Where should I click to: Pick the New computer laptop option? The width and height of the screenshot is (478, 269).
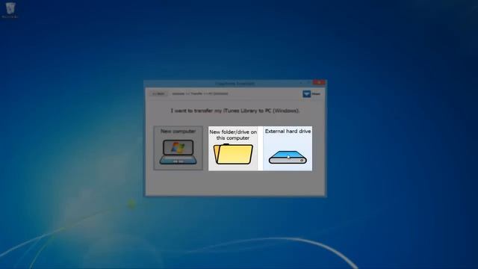click(x=179, y=148)
